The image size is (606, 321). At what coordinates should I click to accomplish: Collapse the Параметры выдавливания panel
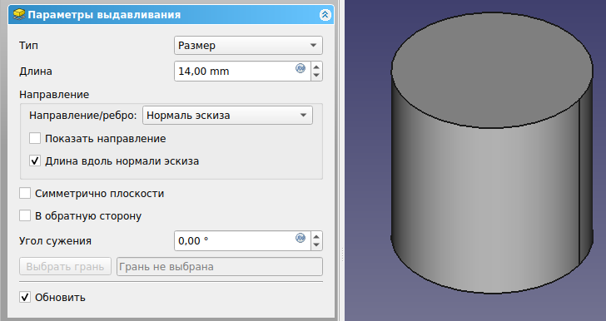pos(325,15)
